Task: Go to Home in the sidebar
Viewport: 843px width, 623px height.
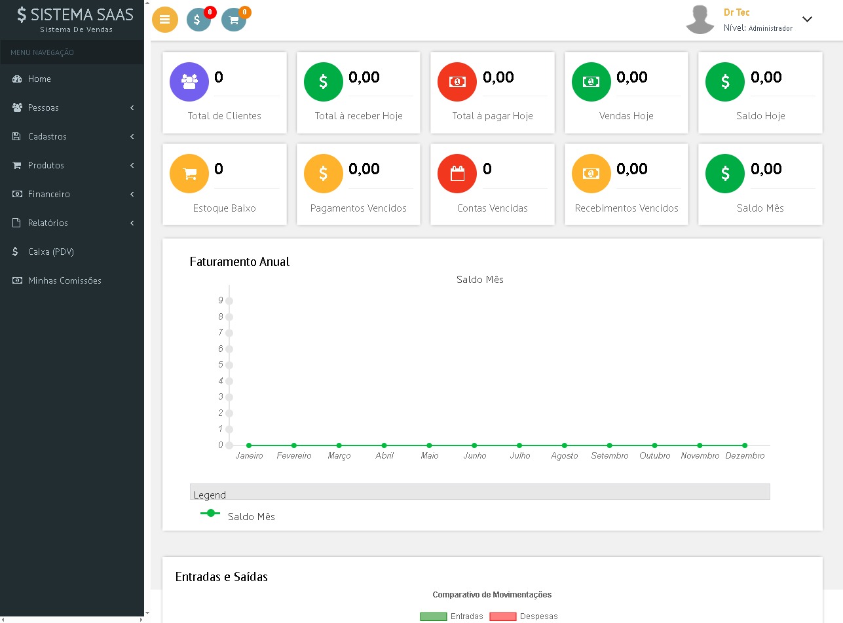Action: 39,79
